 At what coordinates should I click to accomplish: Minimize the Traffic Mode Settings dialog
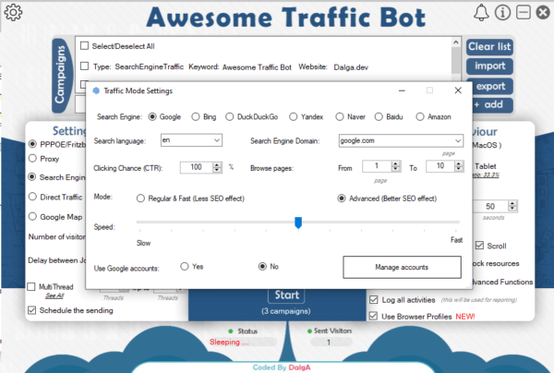coord(402,90)
